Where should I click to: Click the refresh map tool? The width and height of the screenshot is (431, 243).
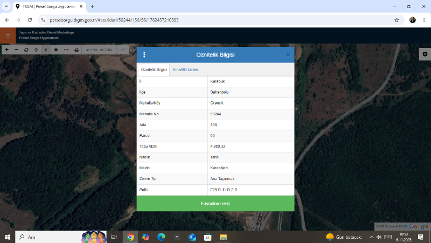point(26,50)
